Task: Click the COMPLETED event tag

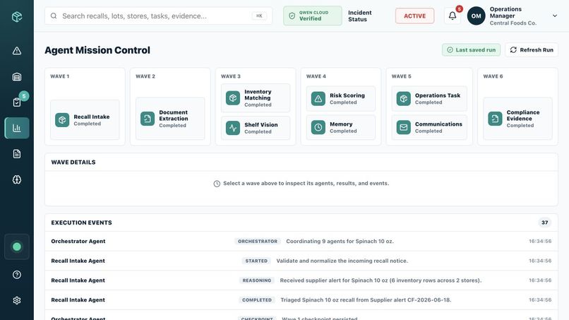Action: coord(256,300)
